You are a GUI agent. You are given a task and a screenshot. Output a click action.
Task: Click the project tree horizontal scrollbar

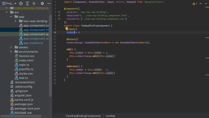coord(21,116)
